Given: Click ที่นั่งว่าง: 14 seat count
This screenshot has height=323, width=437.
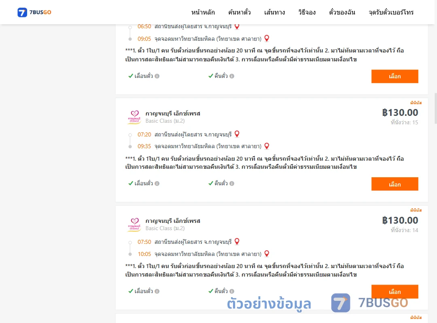Looking at the screenshot, I should tap(404, 230).
